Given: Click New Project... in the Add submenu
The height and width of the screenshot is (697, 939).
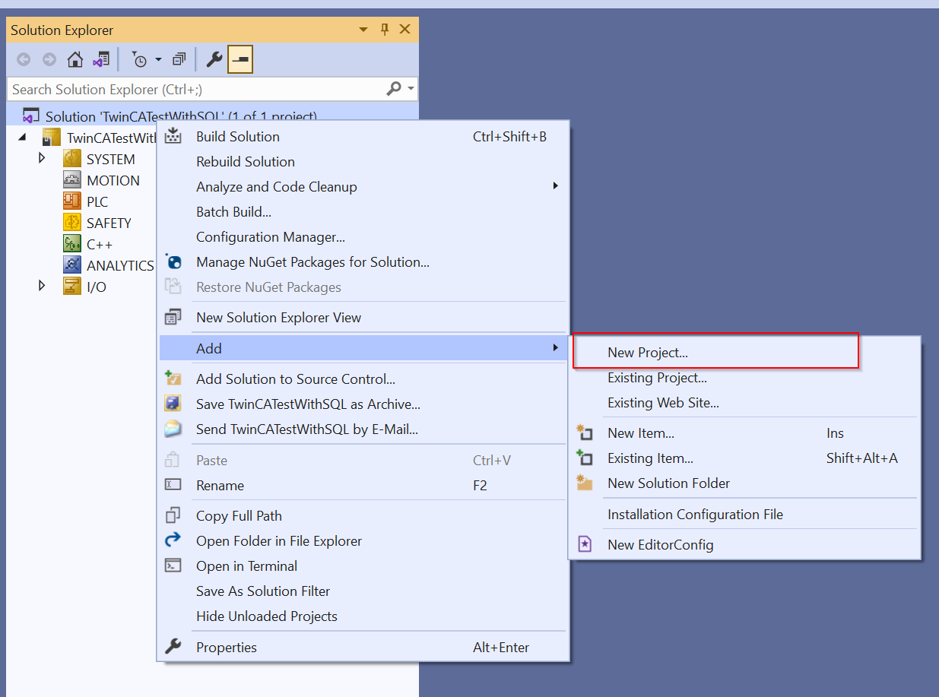Looking at the screenshot, I should pyautogui.click(x=744, y=353).
